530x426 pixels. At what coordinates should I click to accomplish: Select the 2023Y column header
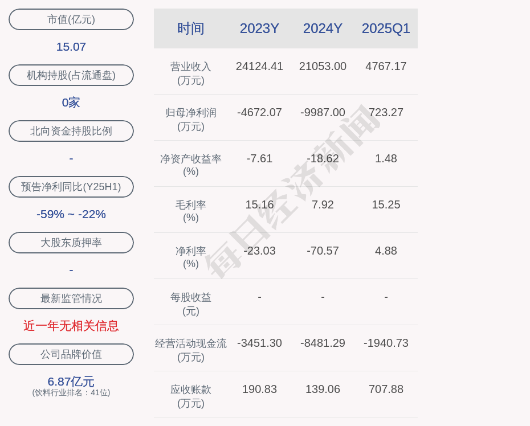click(x=259, y=28)
